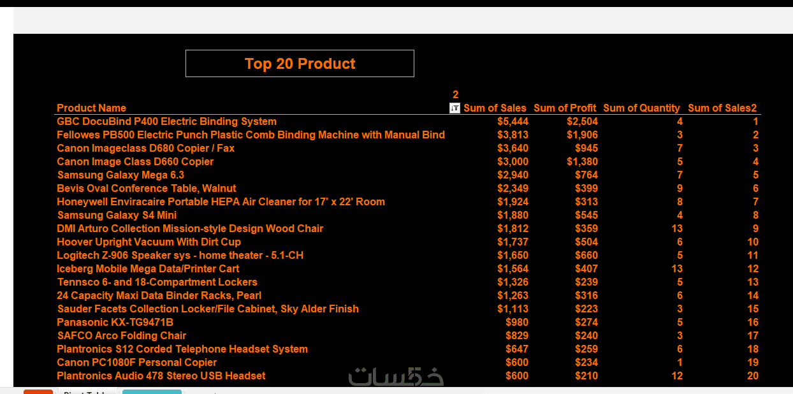This screenshot has height=394, width=793.
Task: Click the Fellowes PB500 Electric Punch product name
Action: 251,135
